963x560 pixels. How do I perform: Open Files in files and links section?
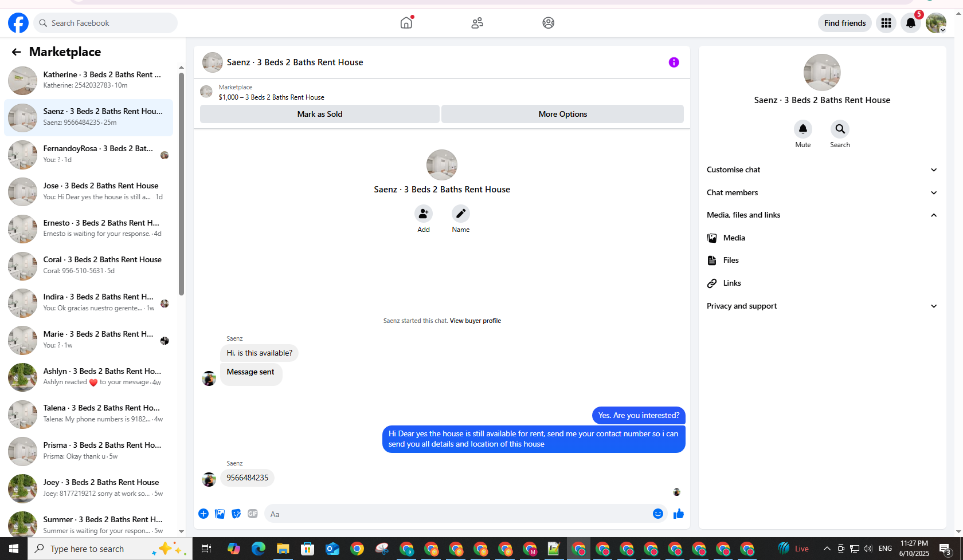coord(822,260)
